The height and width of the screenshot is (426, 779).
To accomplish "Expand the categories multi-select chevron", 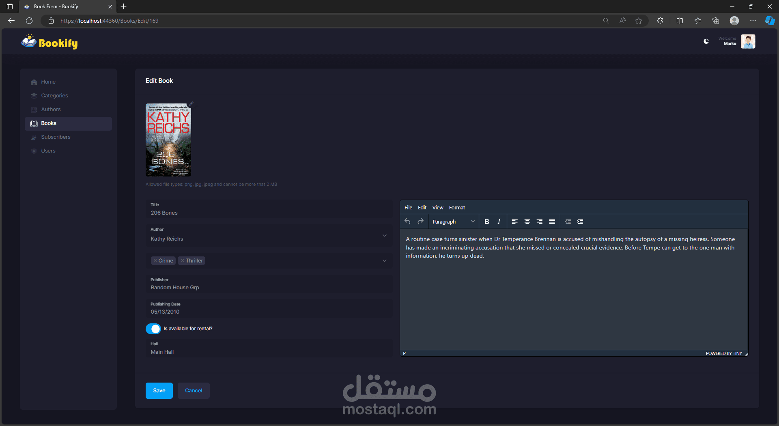I will 385,261.
